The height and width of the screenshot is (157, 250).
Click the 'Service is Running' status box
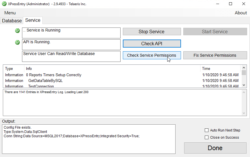tap(71, 33)
